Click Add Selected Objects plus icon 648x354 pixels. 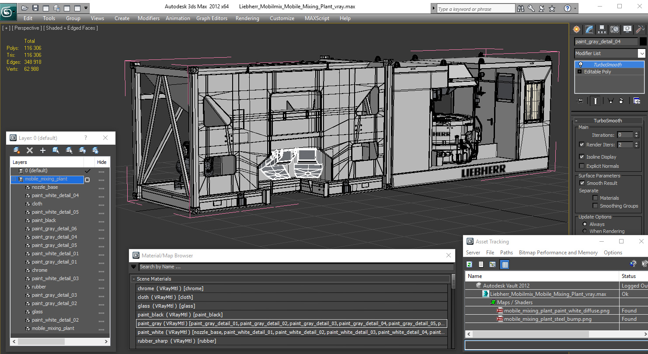(x=43, y=150)
